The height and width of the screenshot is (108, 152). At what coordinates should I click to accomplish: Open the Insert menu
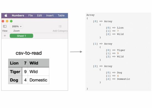click(50, 16)
